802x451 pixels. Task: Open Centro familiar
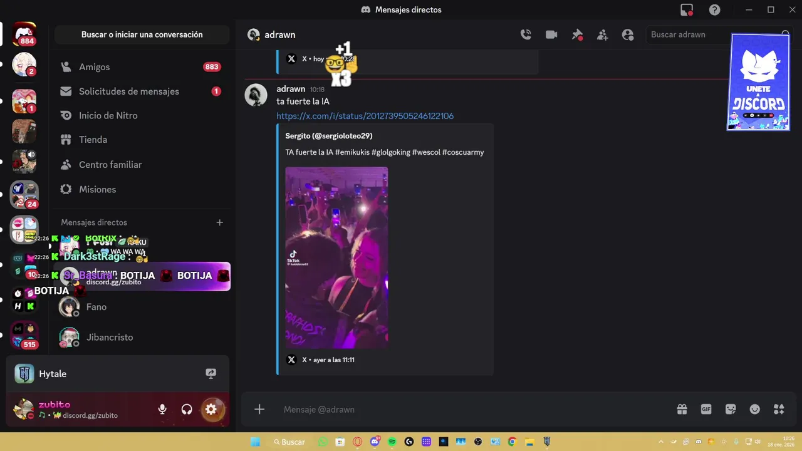click(142, 165)
